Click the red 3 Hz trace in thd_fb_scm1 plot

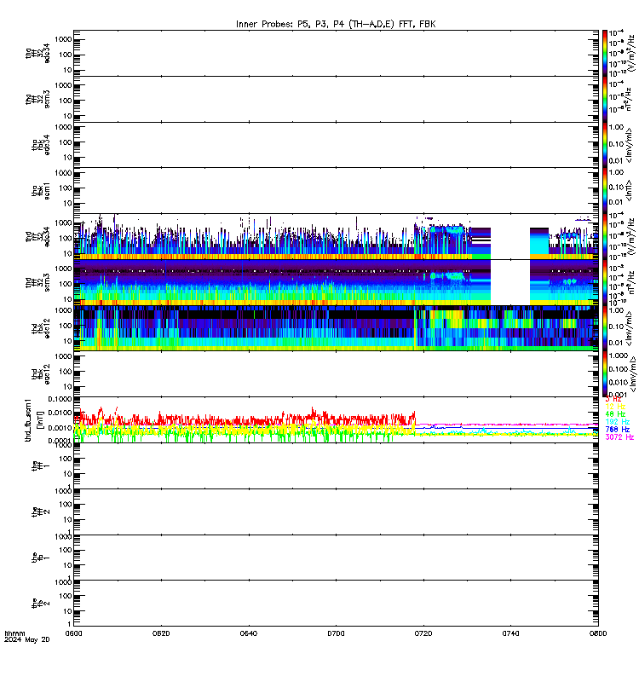point(244,420)
